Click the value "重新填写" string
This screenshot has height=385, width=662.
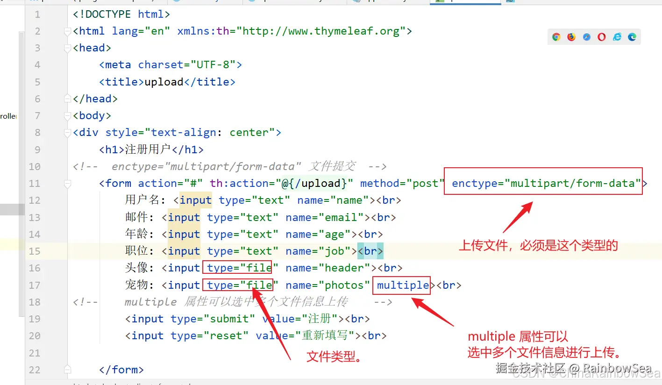click(328, 335)
